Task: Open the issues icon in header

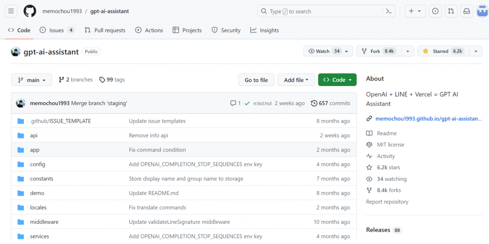Action: (x=435, y=11)
